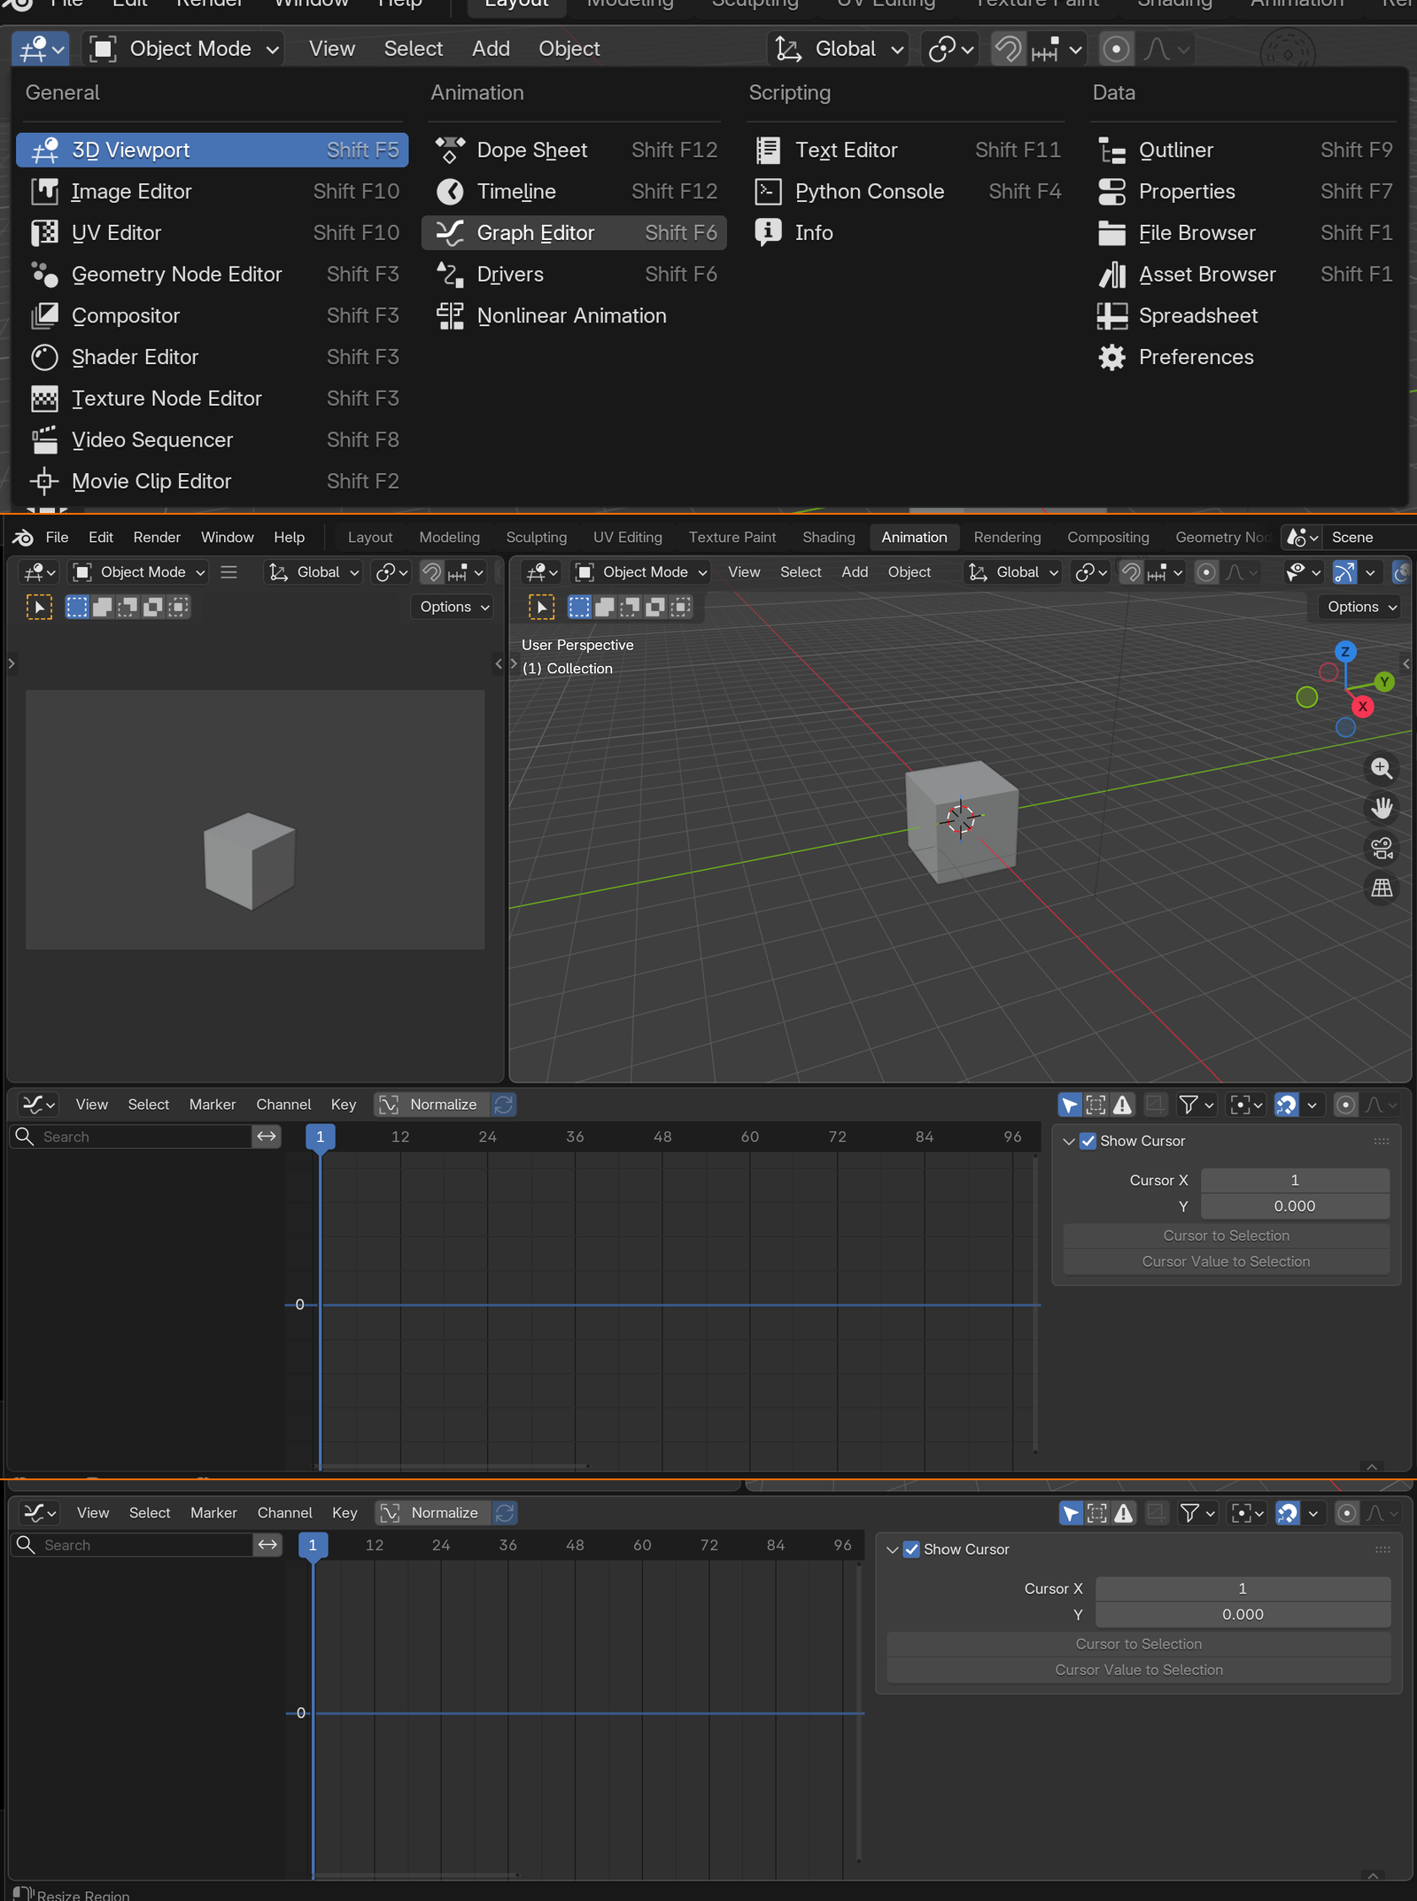Uncheck Show Cursor in the middle graph editor
This screenshot has width=1417, height=1901.
click(x=1088, y=1141)
